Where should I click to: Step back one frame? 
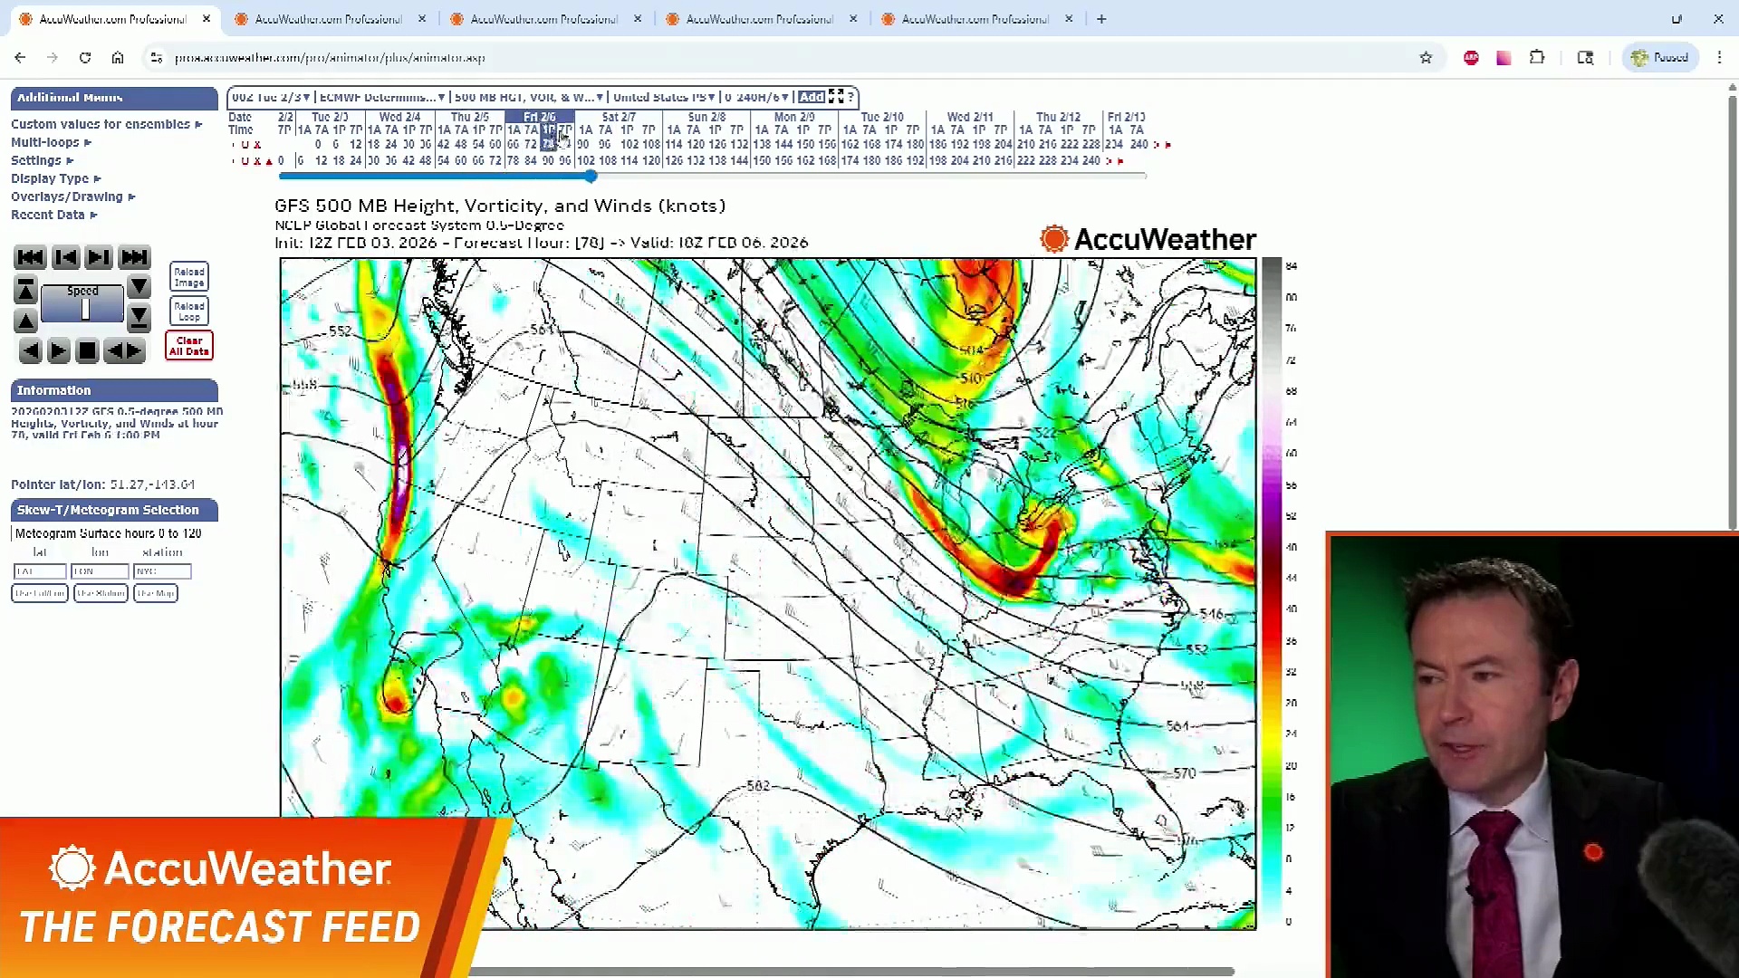65,258
